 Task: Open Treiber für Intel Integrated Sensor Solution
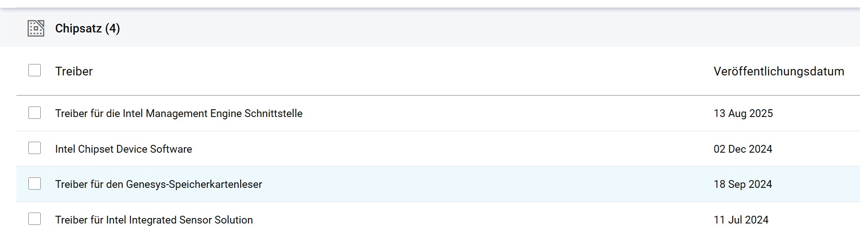(154, 220)
